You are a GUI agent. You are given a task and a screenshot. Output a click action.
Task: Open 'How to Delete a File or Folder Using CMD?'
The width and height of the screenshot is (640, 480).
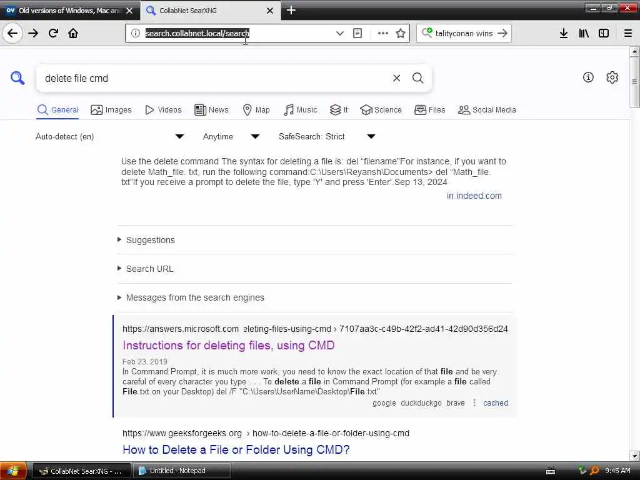tap(236, 449)
